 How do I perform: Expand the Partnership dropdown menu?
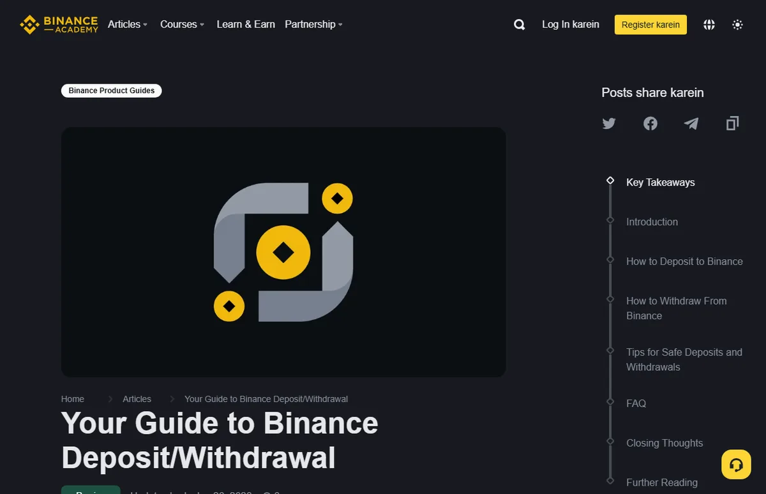pos(314,24)
